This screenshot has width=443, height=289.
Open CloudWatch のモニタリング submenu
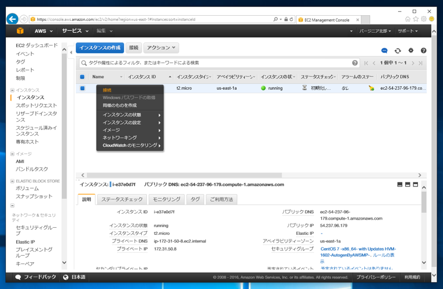pos(130,146)
